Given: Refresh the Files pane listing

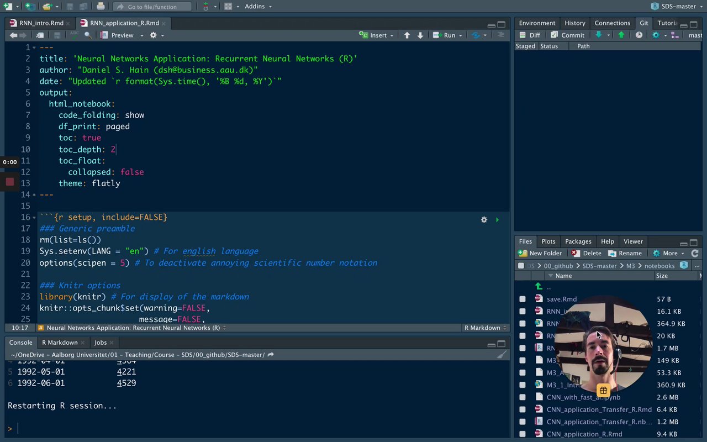Looking at the screenshot, I should click(x=695, y=253).
